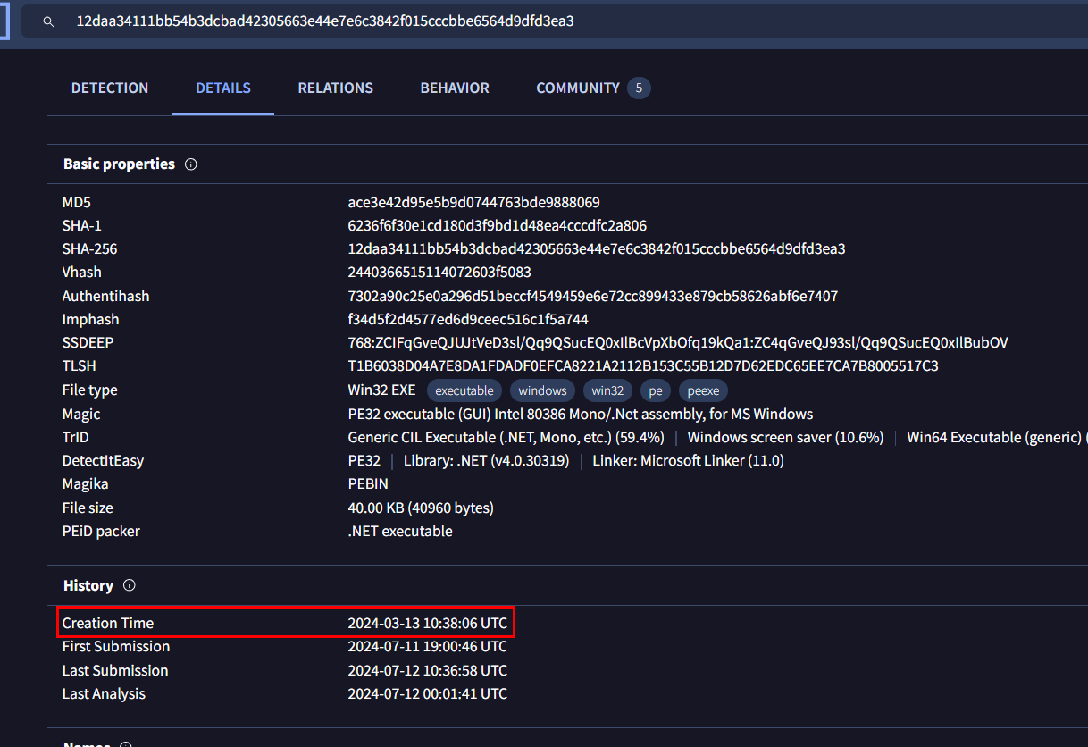Click the SHA-256 hash value in properties
The image size is (1088, 747).
click(596, 249)
